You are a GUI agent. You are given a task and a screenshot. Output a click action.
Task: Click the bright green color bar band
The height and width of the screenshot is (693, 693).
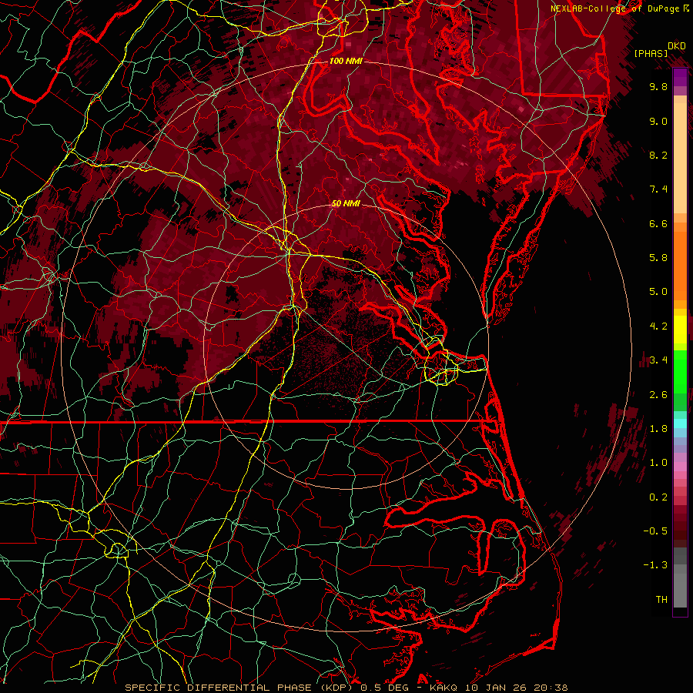[x=680, y=371]
